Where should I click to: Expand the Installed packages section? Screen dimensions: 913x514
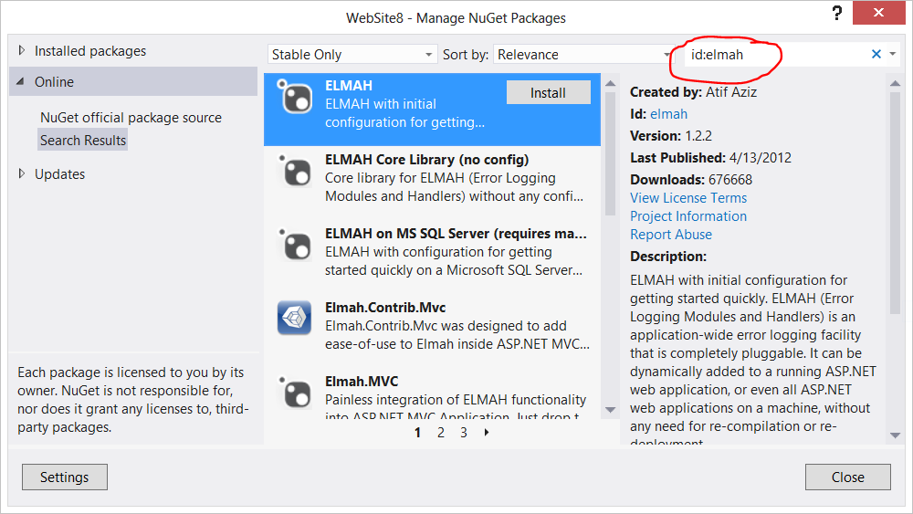point(23,51)
